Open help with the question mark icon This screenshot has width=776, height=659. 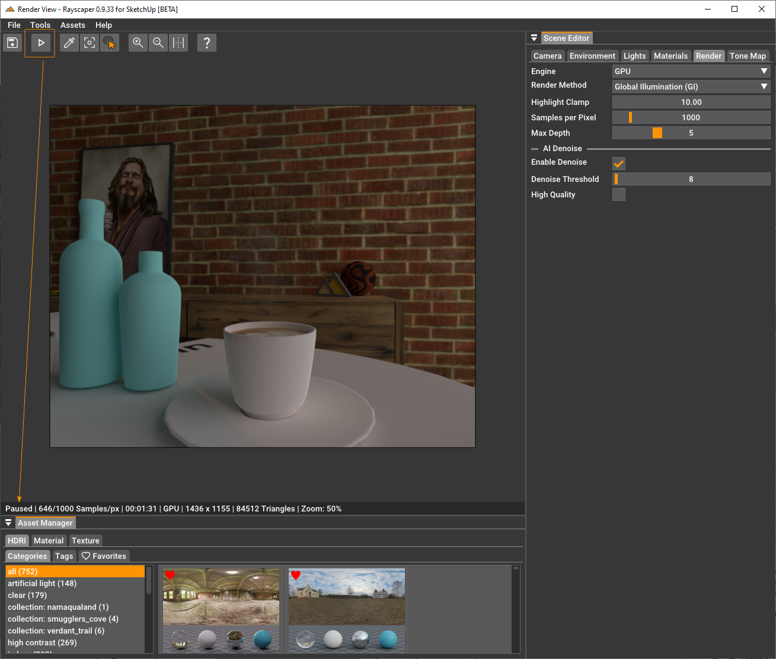207,43
